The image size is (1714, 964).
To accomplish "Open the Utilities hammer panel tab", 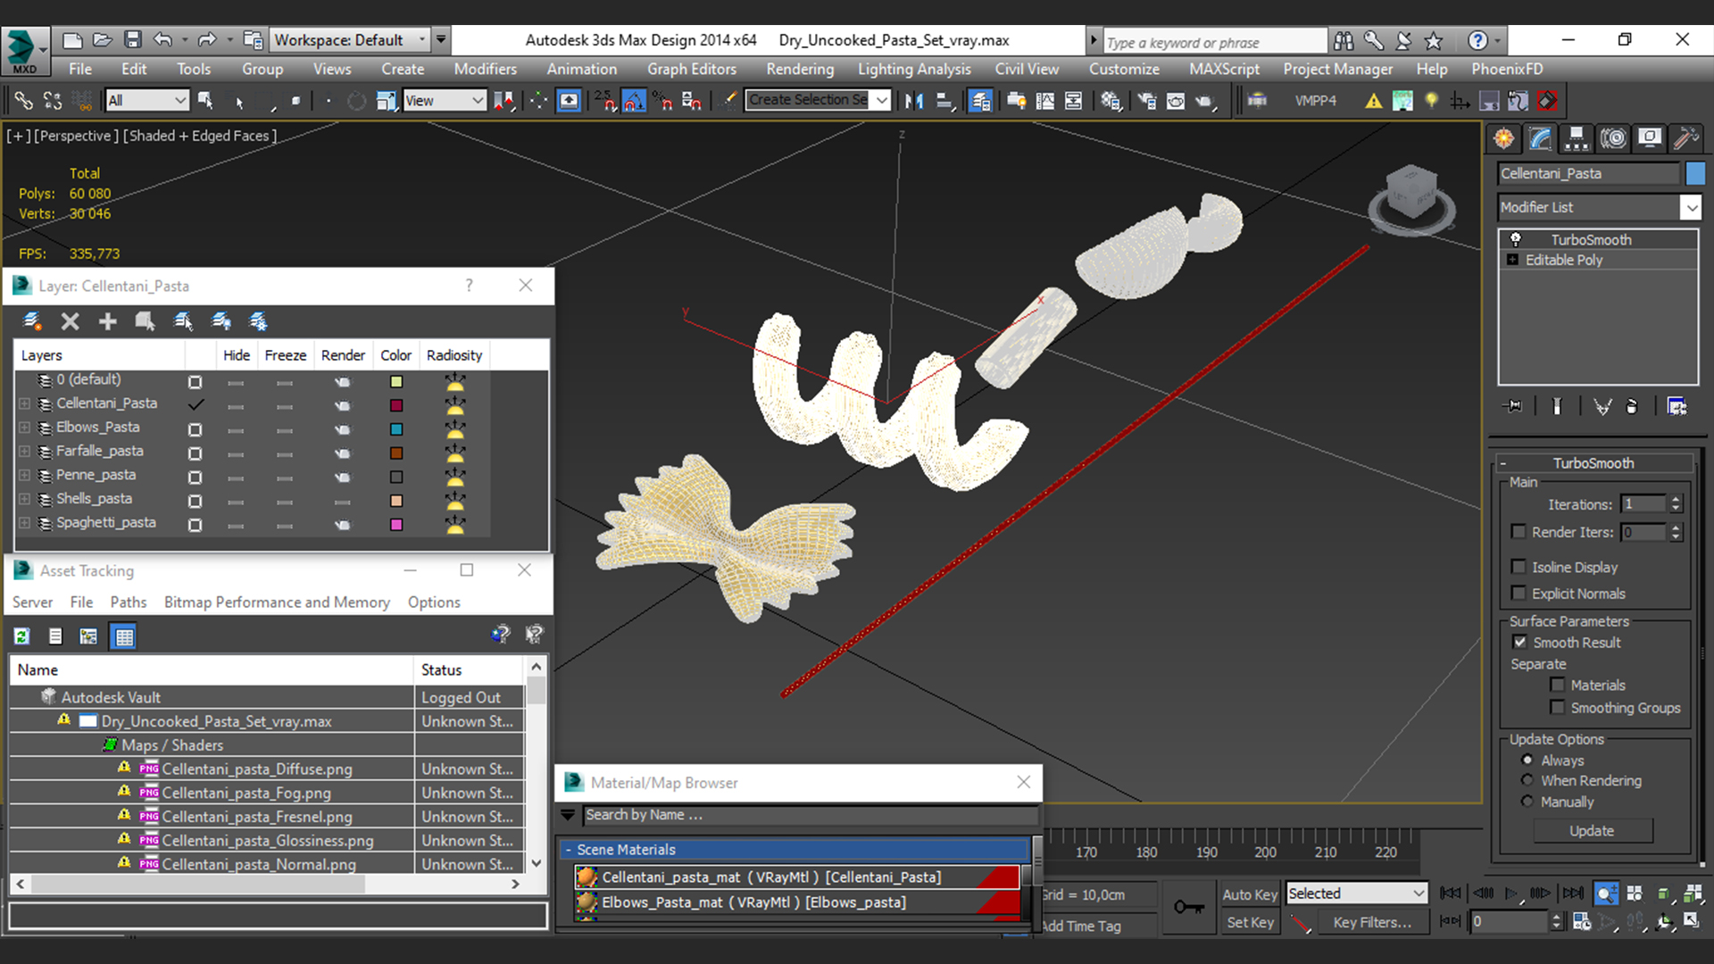I will click(x=1686, y=138).
